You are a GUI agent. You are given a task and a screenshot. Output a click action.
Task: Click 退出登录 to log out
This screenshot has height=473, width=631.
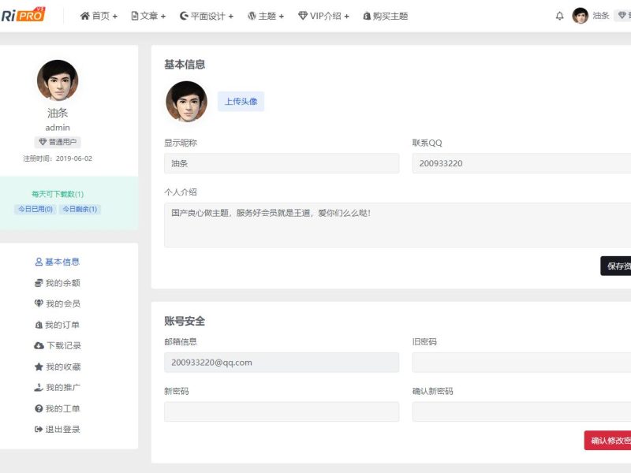click(58, 430)
